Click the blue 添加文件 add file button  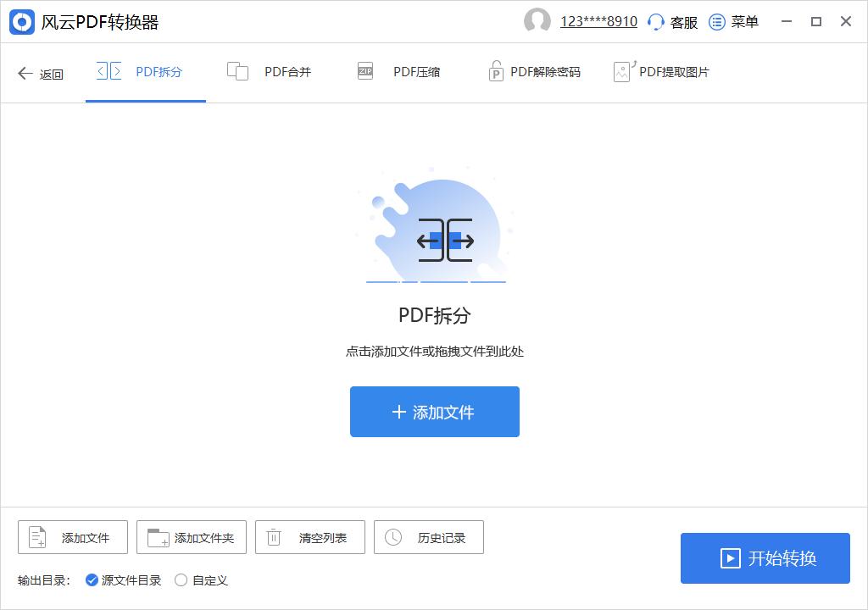pos(434,412)
